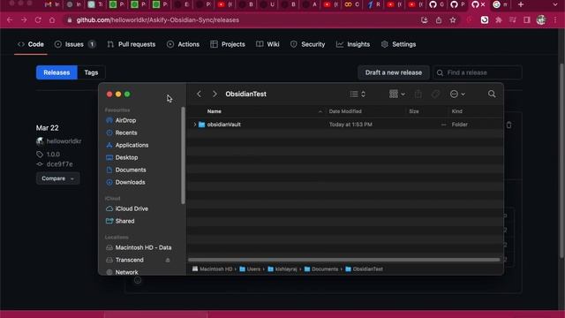Click Users in Finder path bar
This screenshot has height=318, width=565.
250,269
